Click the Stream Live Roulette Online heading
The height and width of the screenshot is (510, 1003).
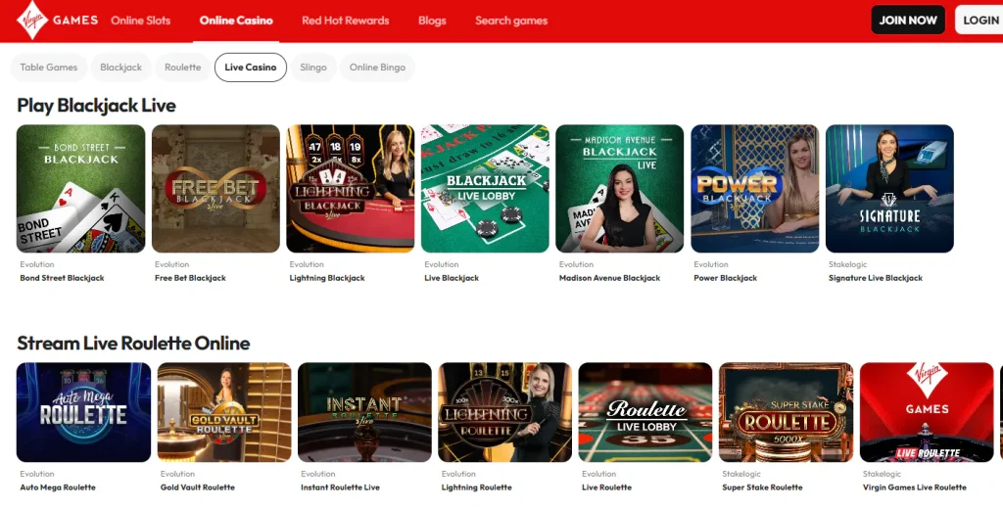point(133,344)
